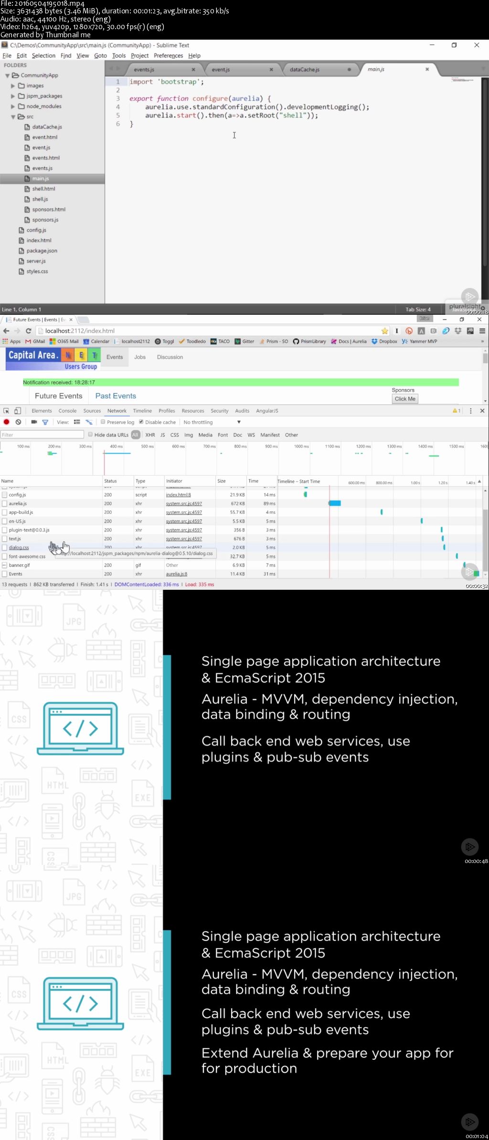Viewport: 489px width, 1140px height.
Task: Uncheck the Disable cache checkbox
Action: 141,422
